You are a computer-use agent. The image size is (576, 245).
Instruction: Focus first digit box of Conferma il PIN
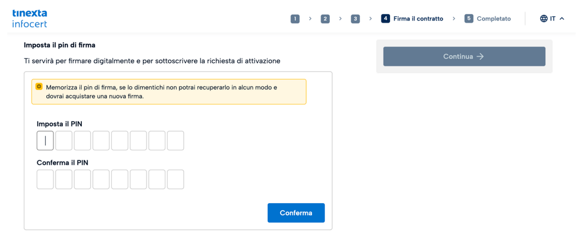45,179
